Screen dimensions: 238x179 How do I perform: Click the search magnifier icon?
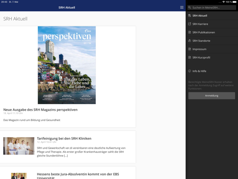189,7
